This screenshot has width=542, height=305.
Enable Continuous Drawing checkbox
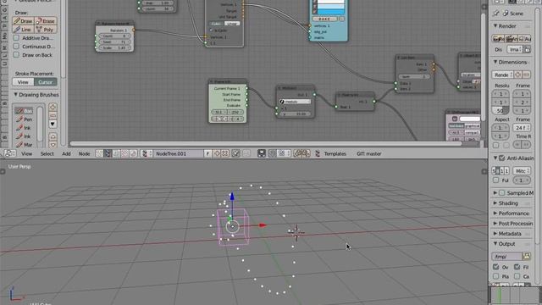(x=16, y=47)
